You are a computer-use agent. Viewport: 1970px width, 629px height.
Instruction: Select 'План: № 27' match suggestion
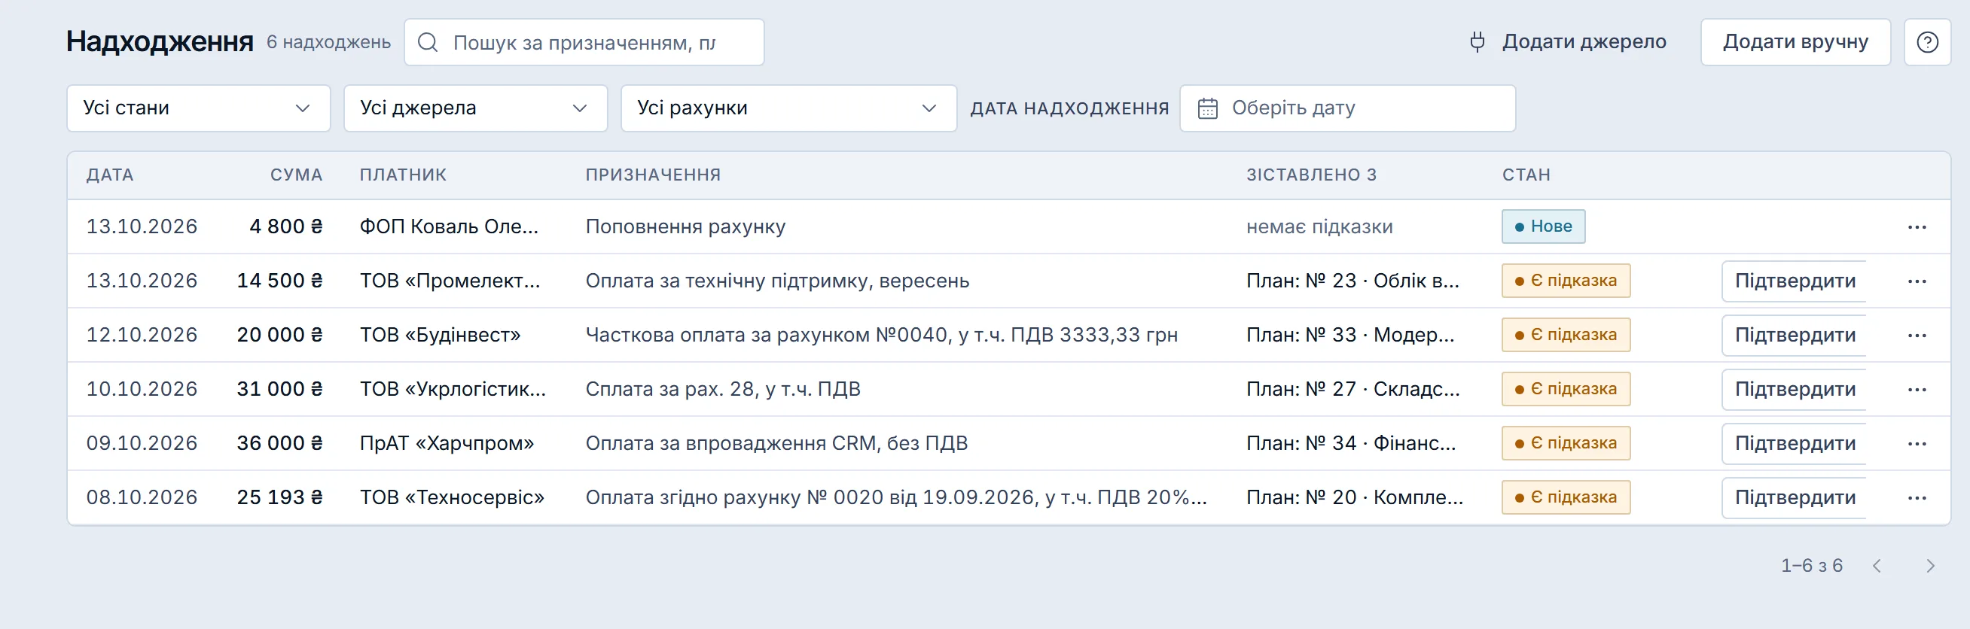pyautogui.click(x=1352, y=390)
